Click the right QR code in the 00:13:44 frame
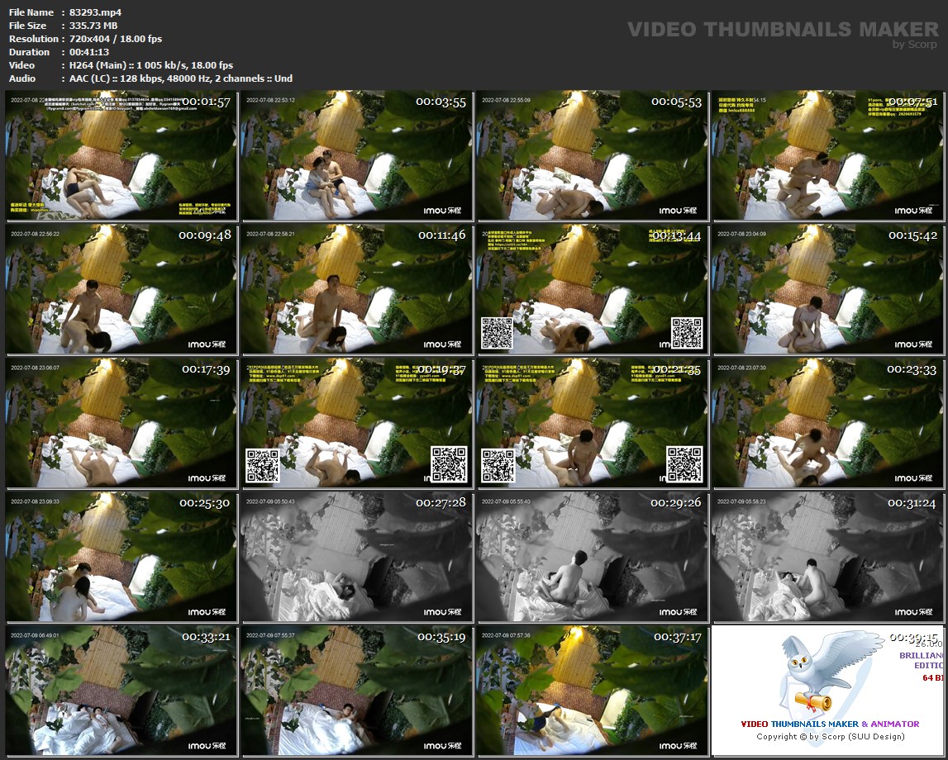 (x=687, y=333)
